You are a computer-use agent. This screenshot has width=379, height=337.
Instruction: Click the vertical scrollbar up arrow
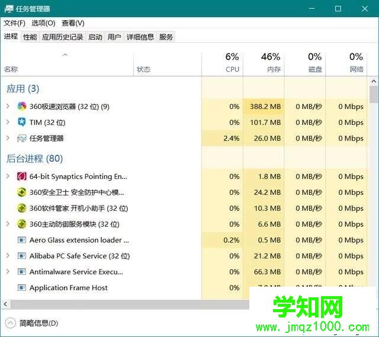(374, 82)
